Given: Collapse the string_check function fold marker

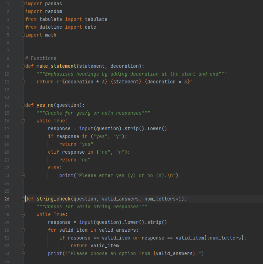Looking at the screenshot, I should (x=23, y=199).
